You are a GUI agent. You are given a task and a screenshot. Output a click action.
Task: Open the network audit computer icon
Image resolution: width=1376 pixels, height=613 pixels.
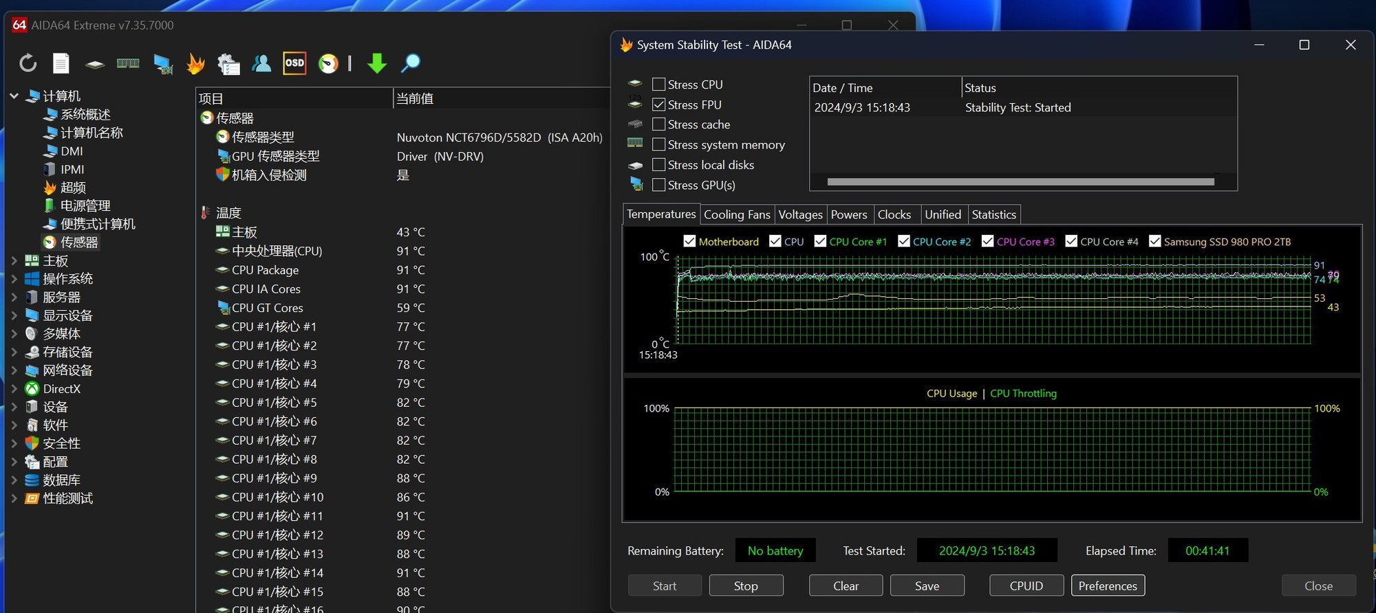(228, 64)
